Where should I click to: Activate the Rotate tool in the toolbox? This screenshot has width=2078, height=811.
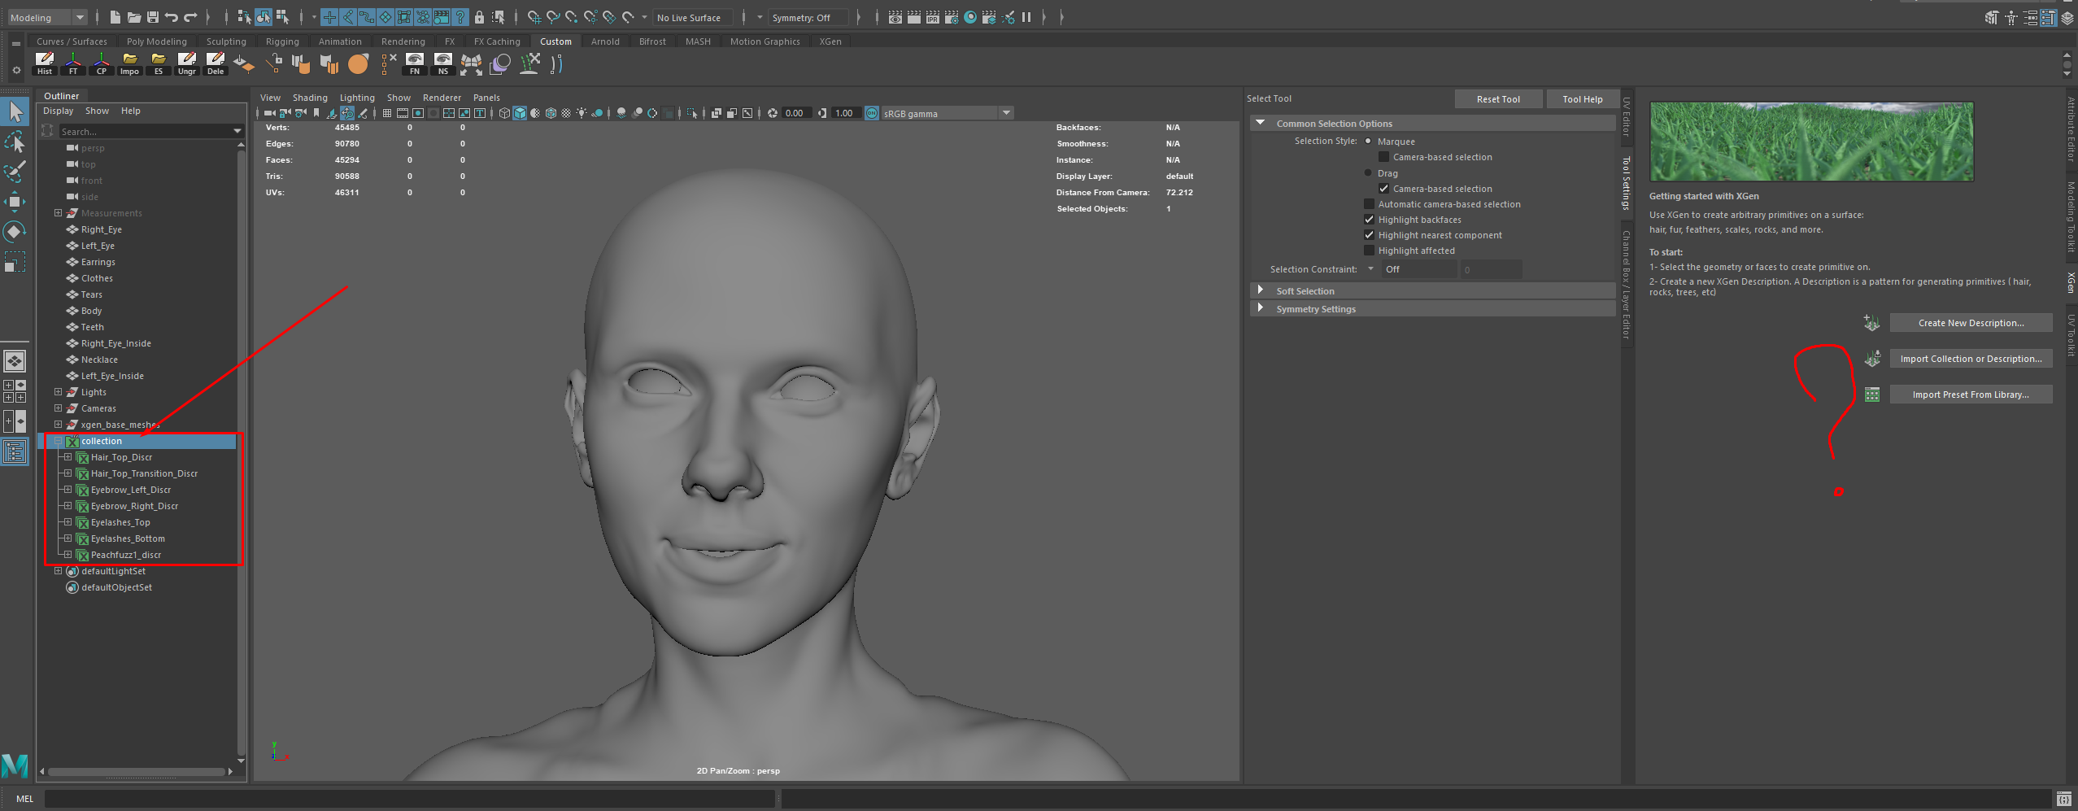point(15,232)
